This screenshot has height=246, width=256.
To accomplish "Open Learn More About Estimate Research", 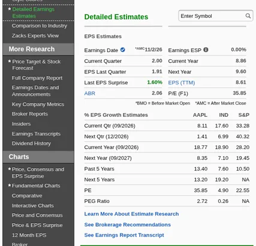I will coord(131,214).
